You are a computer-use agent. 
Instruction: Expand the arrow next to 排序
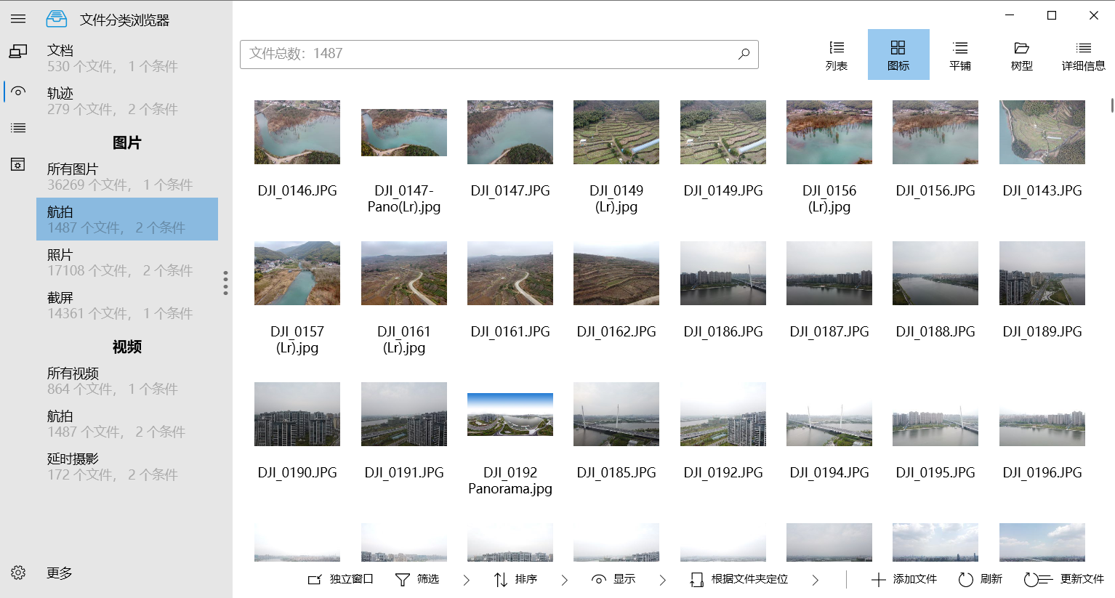click(565, 580)
